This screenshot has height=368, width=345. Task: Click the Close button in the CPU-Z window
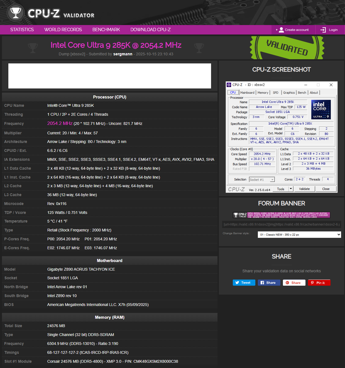[x=326, y=189]
